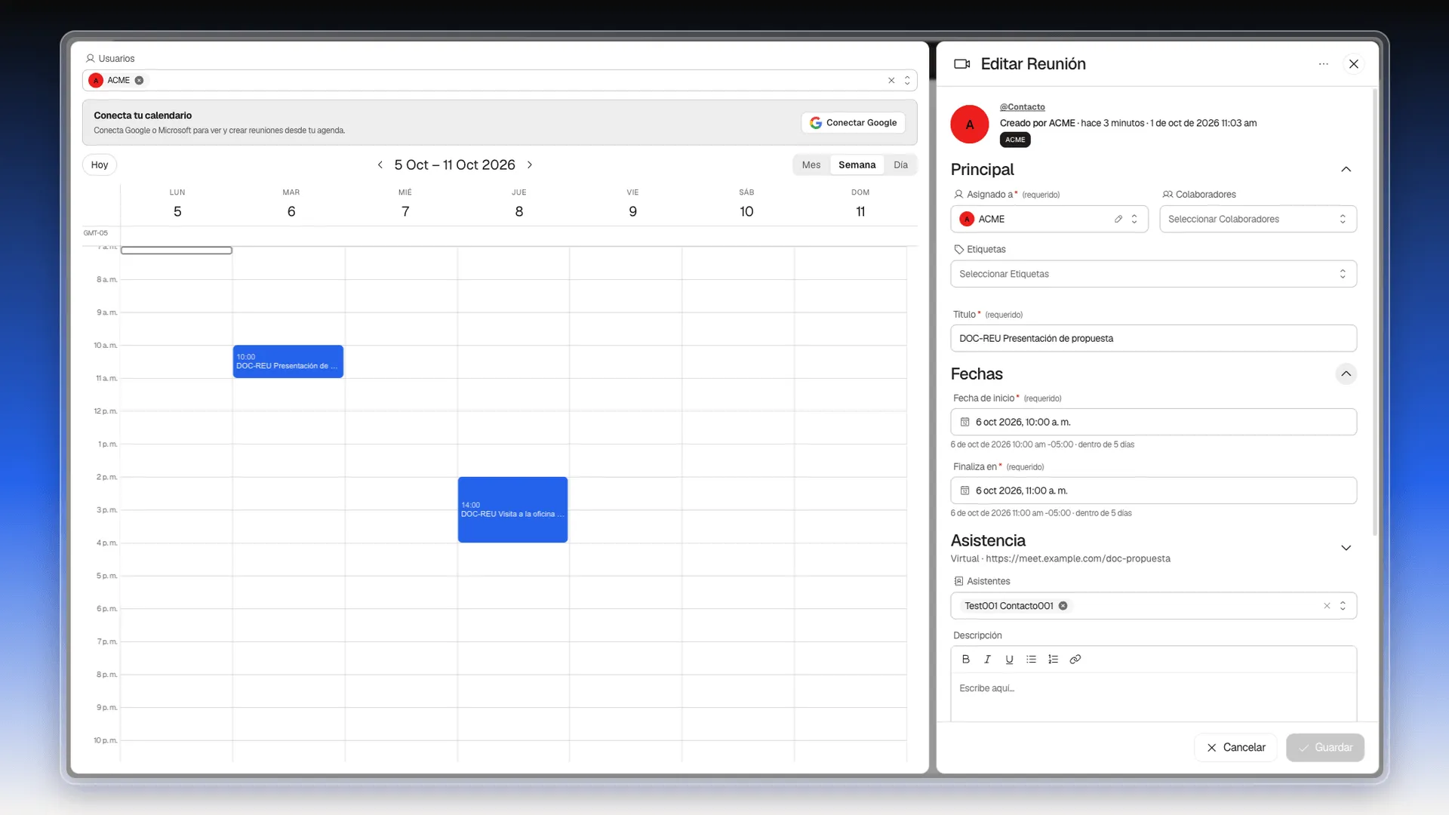Open the three-dot more options menu

pyautogui.click(x=1323, y=64)
